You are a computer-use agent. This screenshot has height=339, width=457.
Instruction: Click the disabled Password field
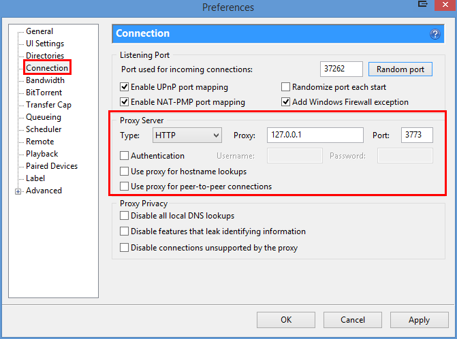(405, 156)
